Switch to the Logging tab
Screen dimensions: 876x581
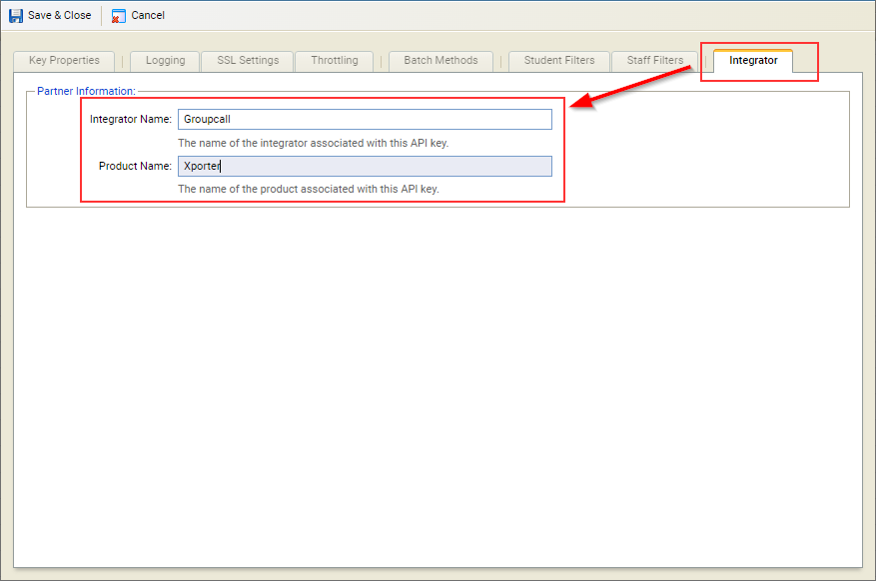coord(165,61)
